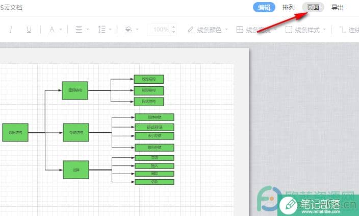359x216 pixels.
Task: Toggle italic text formatting
Action: [x=11, y=29]
